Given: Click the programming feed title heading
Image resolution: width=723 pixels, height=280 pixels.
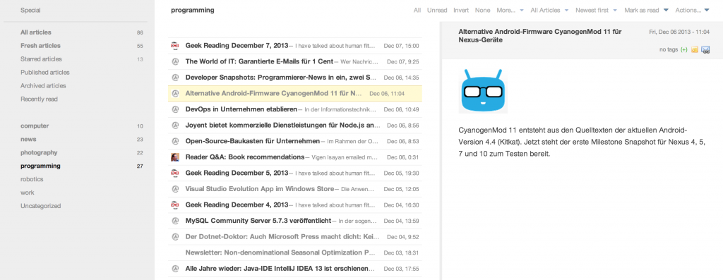Looking at the screenshot, I should (192, 10).
